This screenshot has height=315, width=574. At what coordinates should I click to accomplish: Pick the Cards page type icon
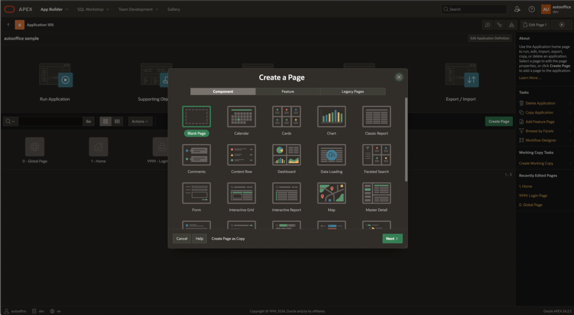tap(286, 116)
